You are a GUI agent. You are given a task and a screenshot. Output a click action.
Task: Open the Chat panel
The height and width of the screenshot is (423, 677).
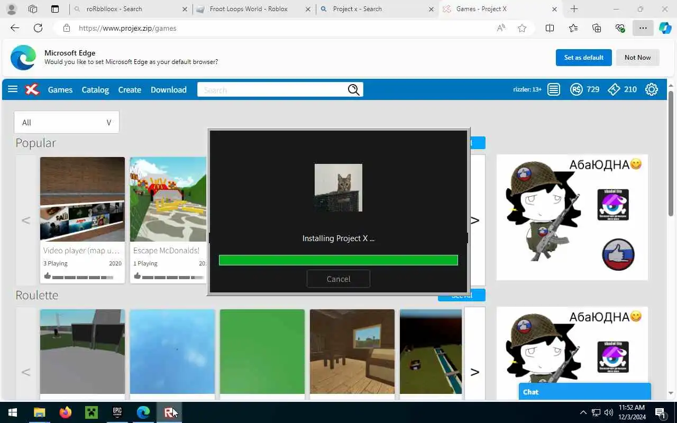(585, 392)
